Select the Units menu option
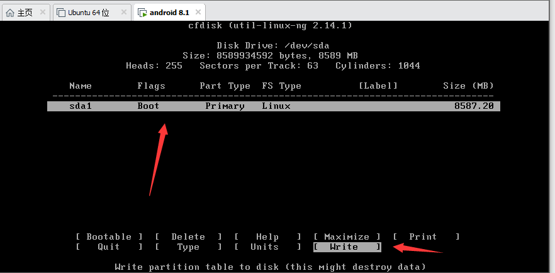This screenshot has width=555, height=273. click(x=267, y=247)
